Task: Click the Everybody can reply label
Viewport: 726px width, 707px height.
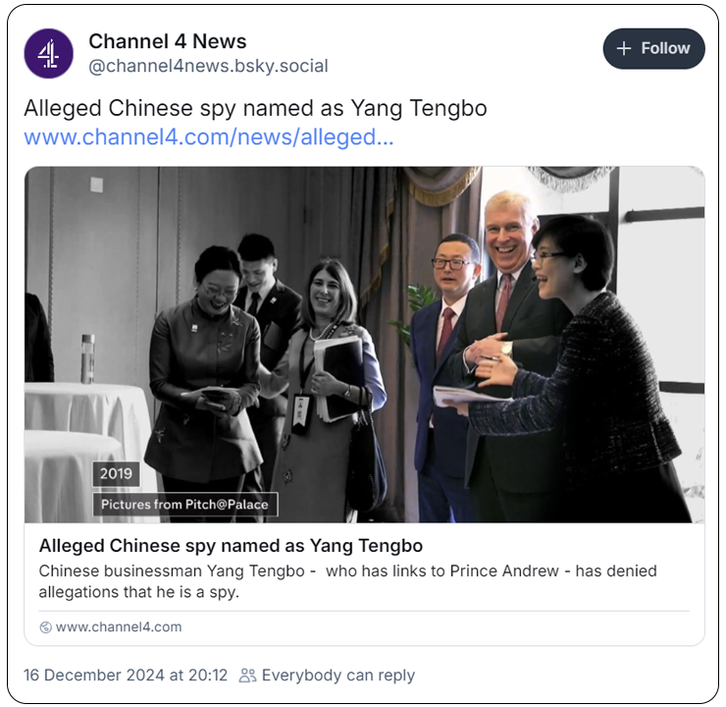Action: coord(338,676)
